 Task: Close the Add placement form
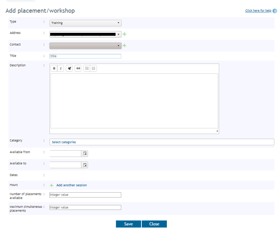click(154, 224)
